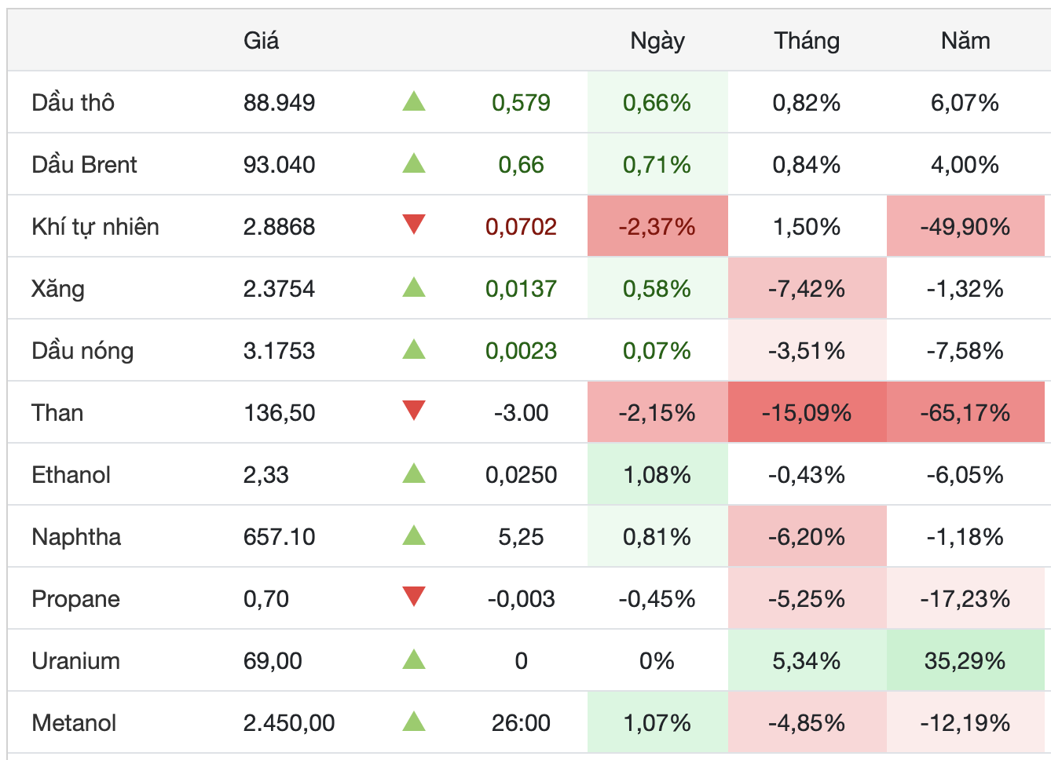Click the red down arrow in Than row
The height and width of the screenshot is (760, 1051).
[x=414, y=411]
